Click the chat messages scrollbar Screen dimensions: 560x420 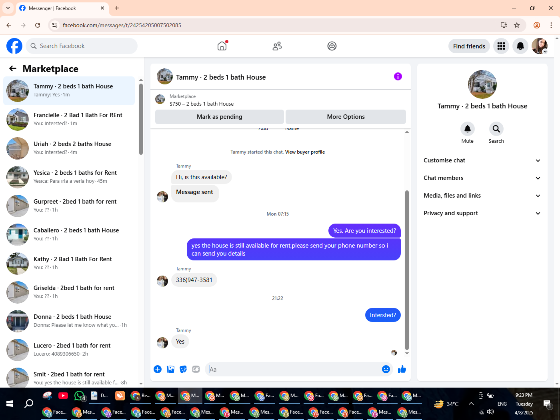pos(407,270)
